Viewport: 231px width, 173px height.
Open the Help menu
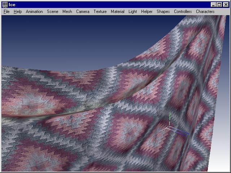tap(18, 12)
